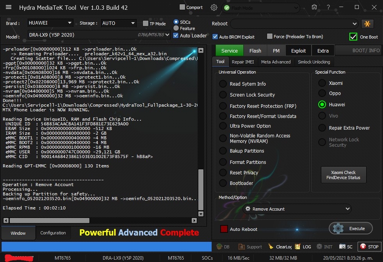Click the red STOP icon
Image resolution: width=383 pixels, height=262 pixels.
(x=363, y=246)
